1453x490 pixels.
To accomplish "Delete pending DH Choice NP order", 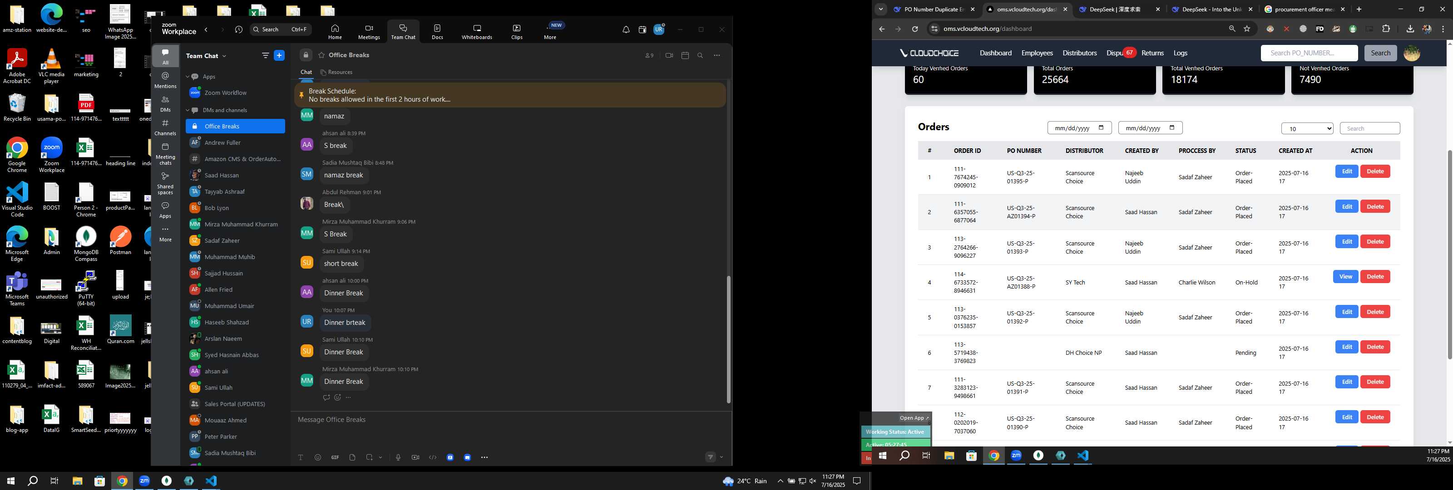I will pyautogui.click(x=1374, y=347).
